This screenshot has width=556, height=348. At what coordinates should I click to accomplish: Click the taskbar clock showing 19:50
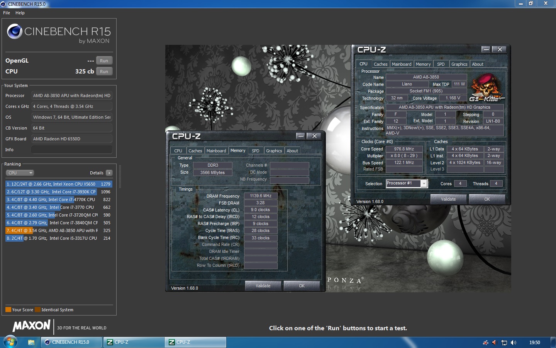click(x=534, y=343)
